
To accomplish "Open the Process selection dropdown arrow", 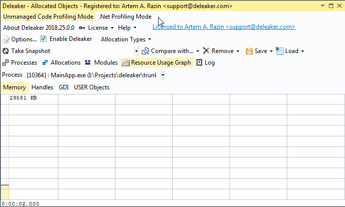I will [x=163, y=75].
